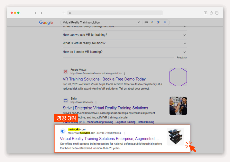The height and width of the screenshot is (162, 230).
Task: Go to the Google logo homepage
Action: [46, 23]
